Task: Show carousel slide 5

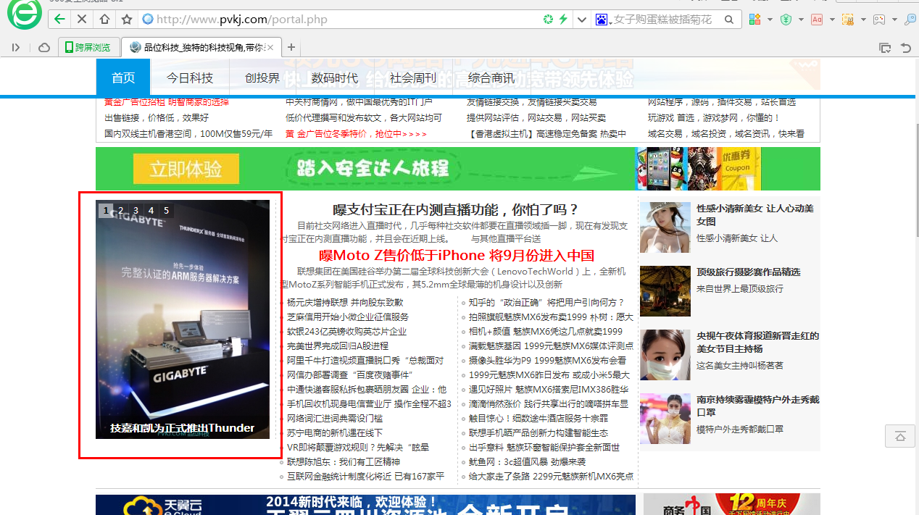Action: tap(166, 210)
